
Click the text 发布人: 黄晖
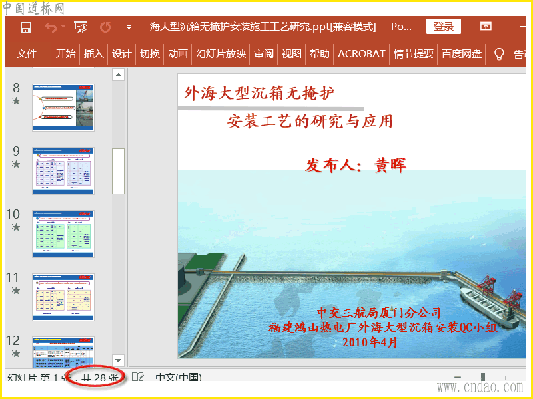[x=356, y=165]
